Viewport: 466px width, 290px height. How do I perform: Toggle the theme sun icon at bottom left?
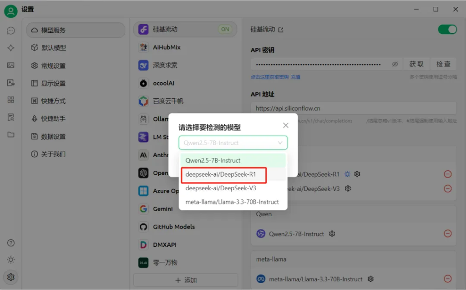coord(10,259)
